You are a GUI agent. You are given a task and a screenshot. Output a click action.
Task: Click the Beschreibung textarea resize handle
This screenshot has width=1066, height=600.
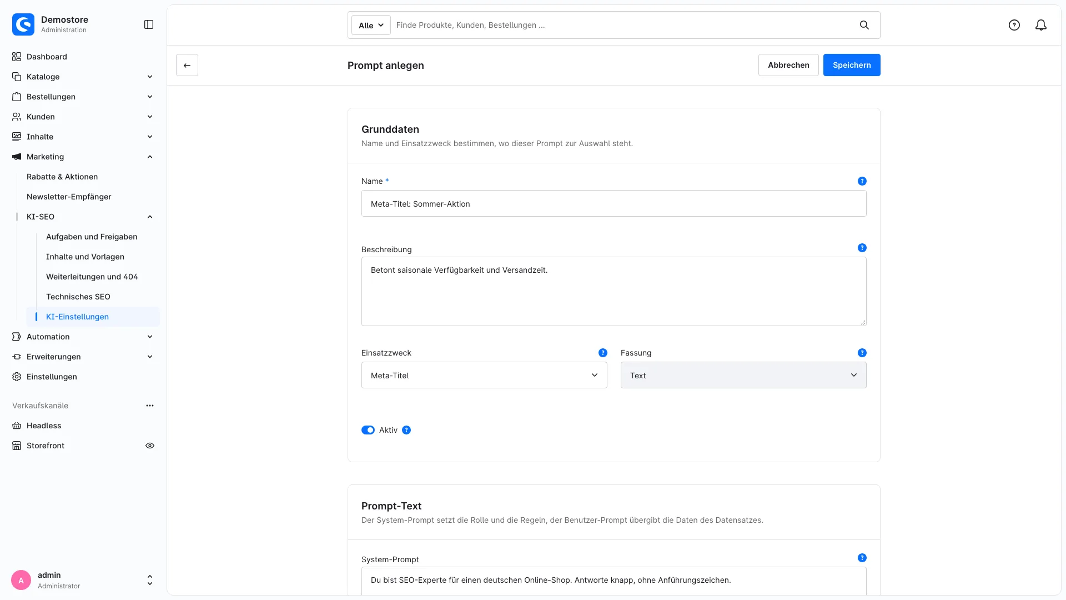863,322
